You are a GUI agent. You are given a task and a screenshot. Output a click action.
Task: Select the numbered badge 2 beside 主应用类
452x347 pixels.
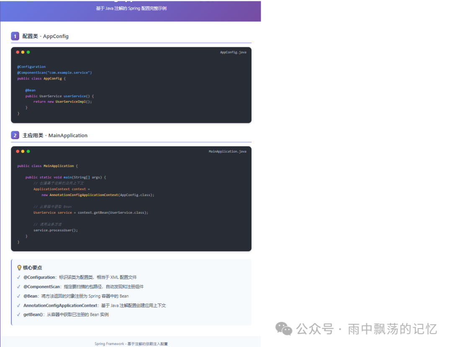coord(15,135)
